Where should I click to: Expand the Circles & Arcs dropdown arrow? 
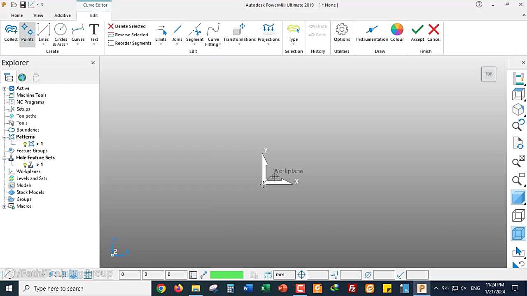(67, 44)
